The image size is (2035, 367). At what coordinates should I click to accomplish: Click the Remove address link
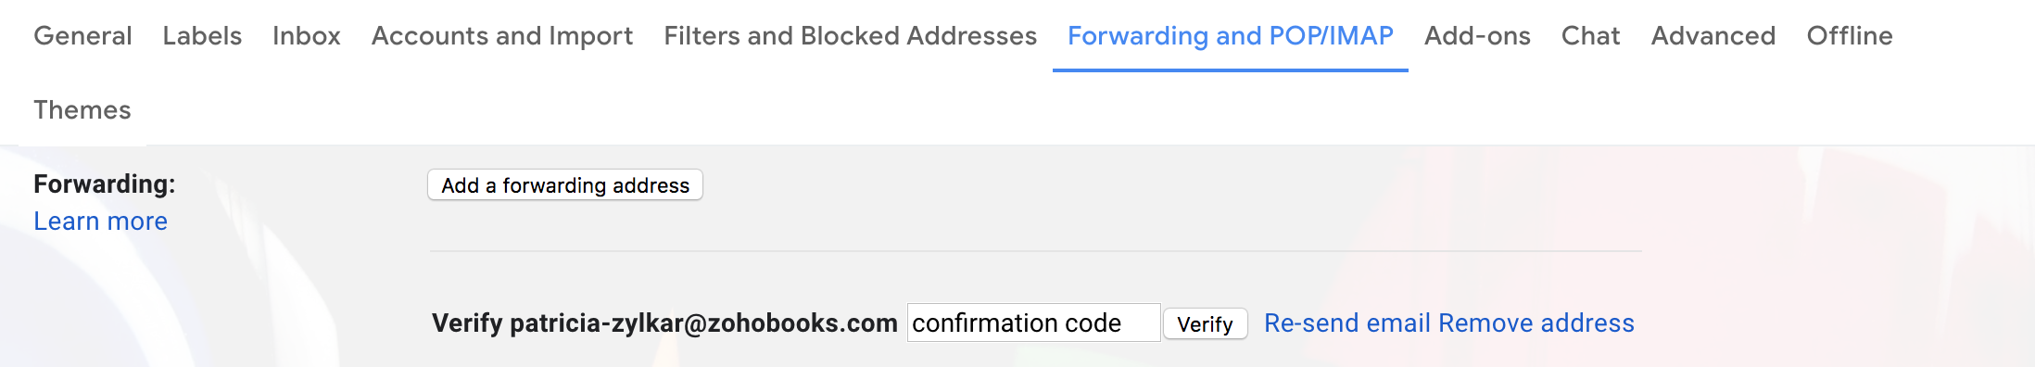tap(1536, 323)
